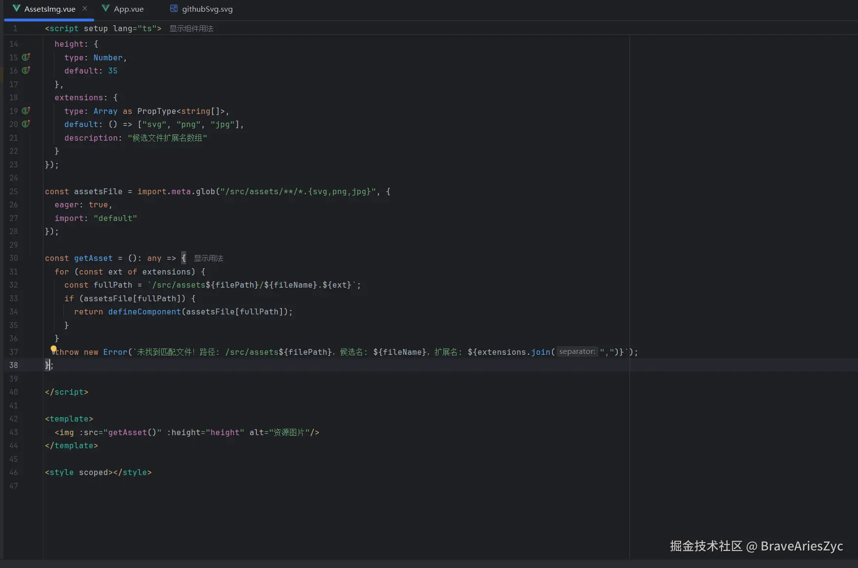Screen dimensions: 858x568
Task: Click line number 25 in the gutter
Action: pyautogui.click(x=14, y=191)
